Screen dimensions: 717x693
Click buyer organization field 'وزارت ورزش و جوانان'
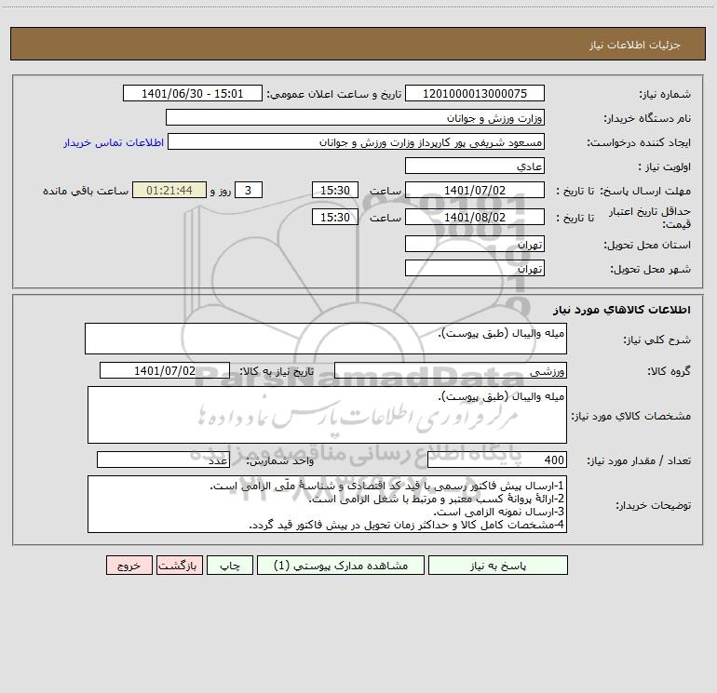tap(355, 117)
